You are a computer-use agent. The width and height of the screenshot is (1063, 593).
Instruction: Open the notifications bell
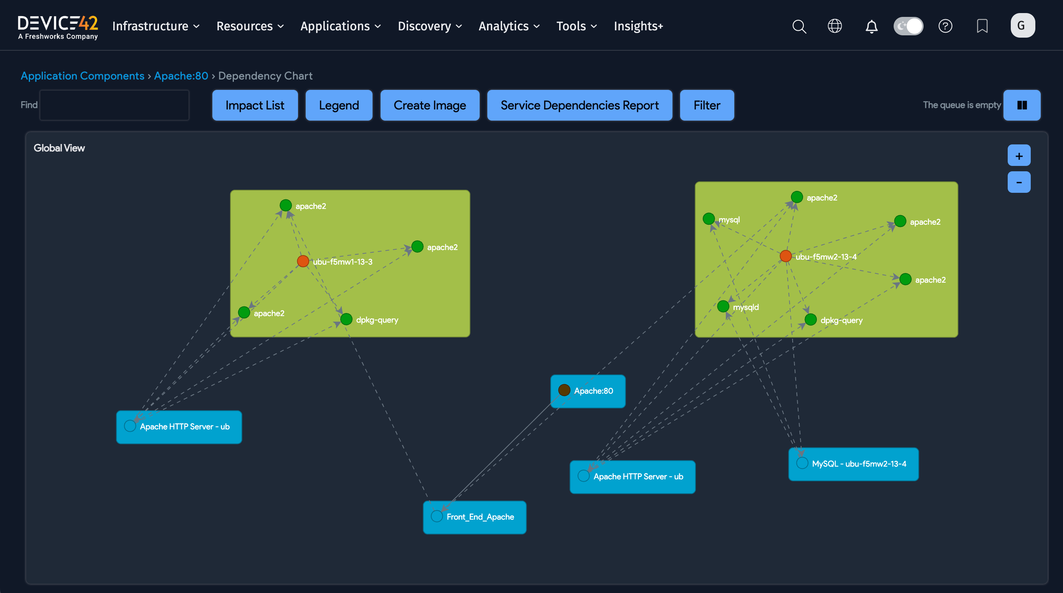tap(871, 26)
